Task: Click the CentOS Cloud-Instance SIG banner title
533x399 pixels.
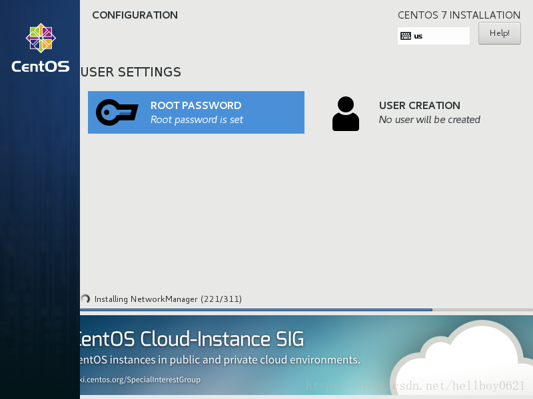Action: click(192, 339)
